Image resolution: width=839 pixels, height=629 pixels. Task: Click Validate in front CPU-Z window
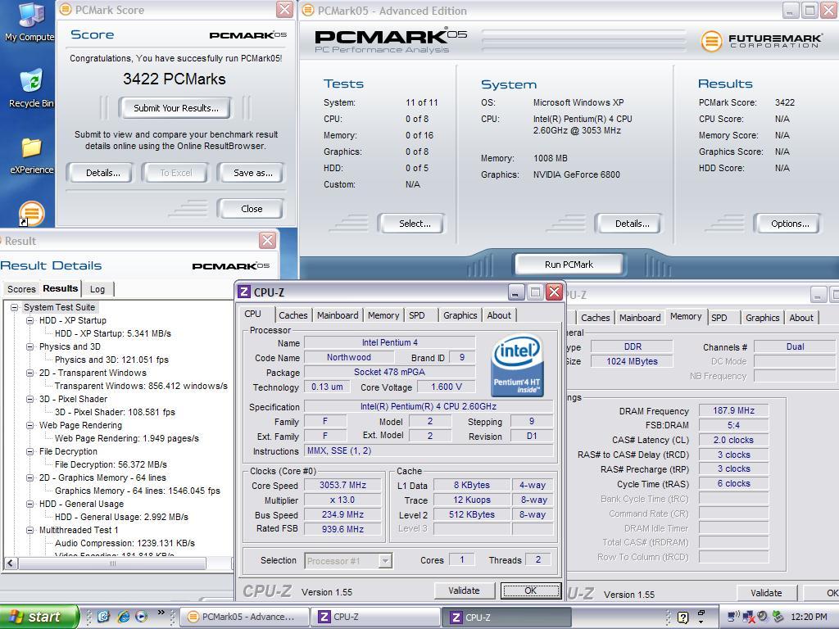tap(464, 591)
